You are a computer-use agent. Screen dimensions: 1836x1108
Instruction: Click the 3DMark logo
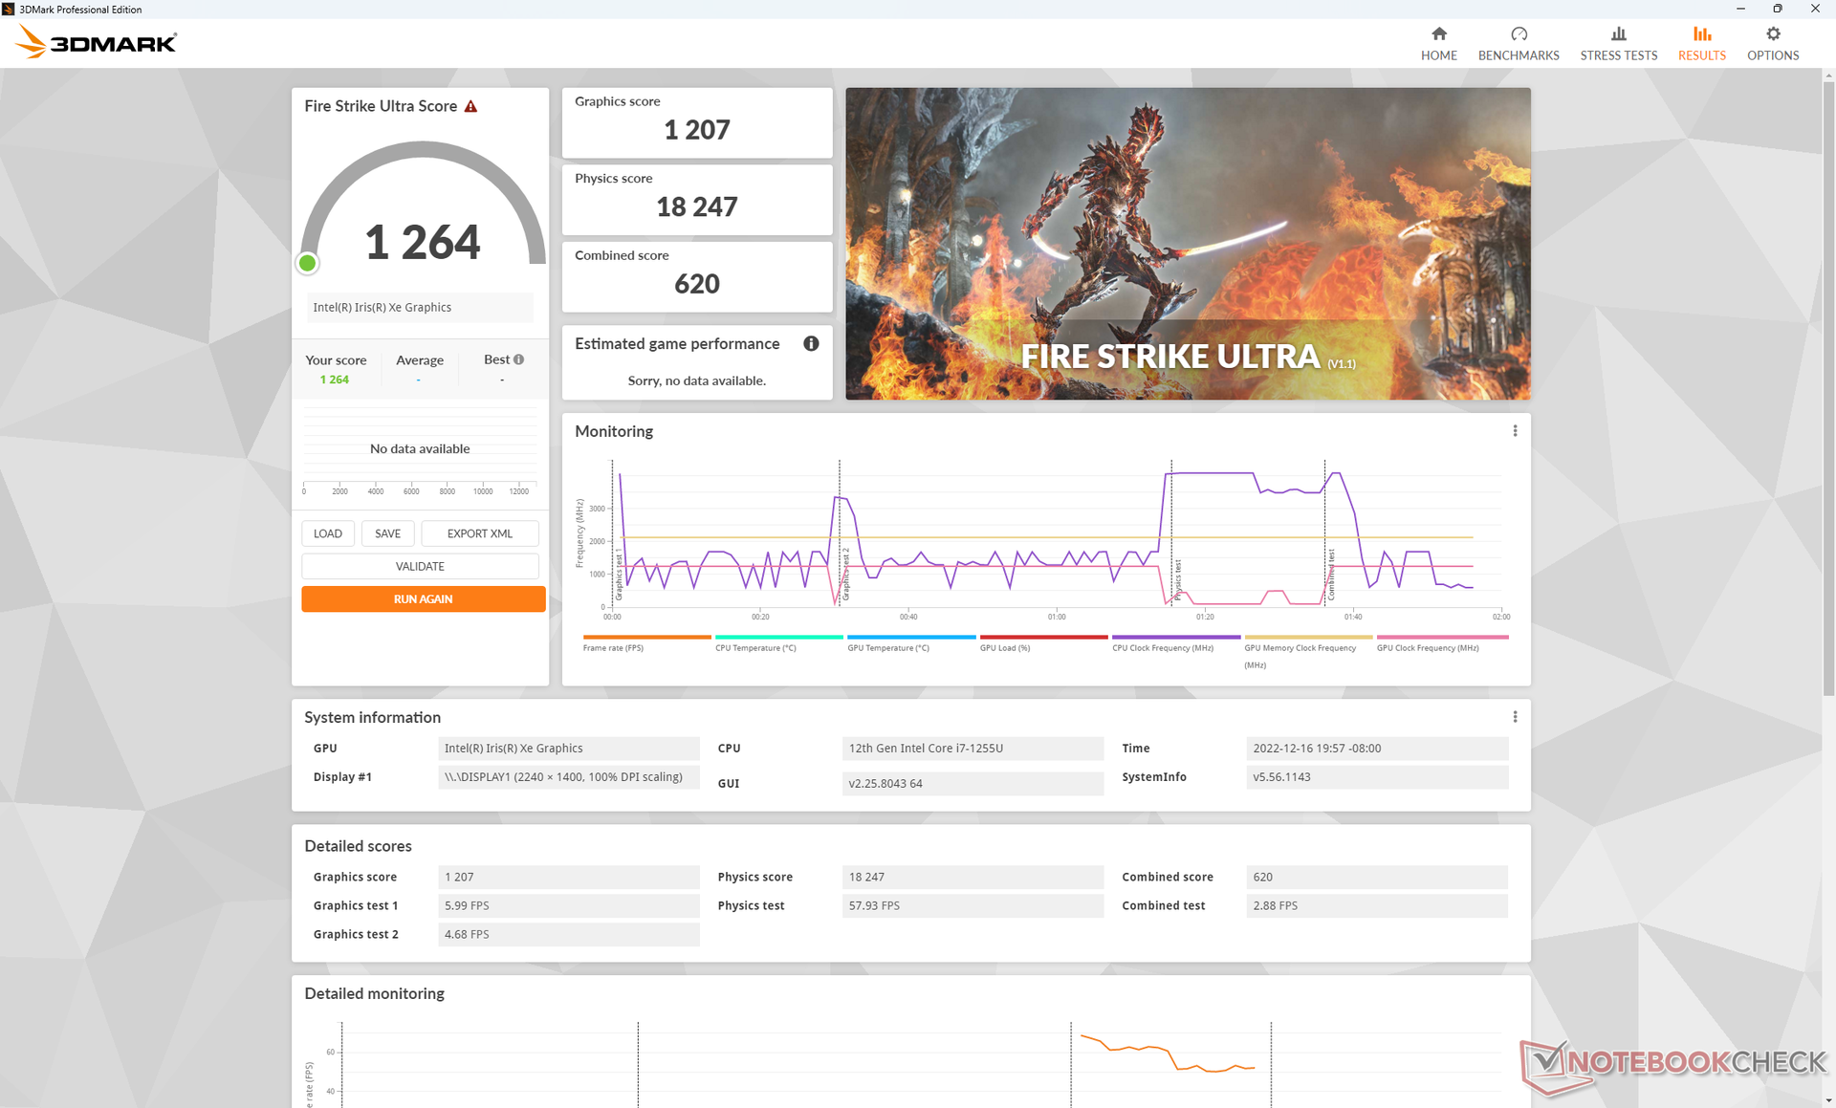(x=97, y=42)
